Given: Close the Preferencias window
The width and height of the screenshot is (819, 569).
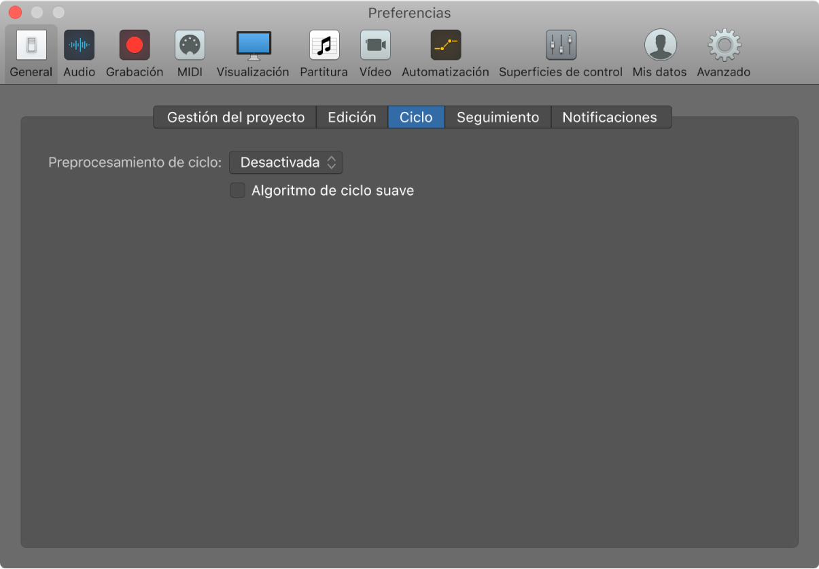Looking at the screenshot, I should (16, 13).
